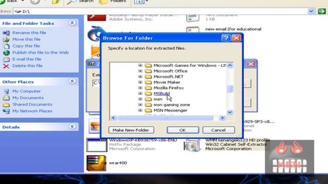Screen dimensions: 328x184
Task: Select the MSBuild folder icon
Action: click(148, 94)
